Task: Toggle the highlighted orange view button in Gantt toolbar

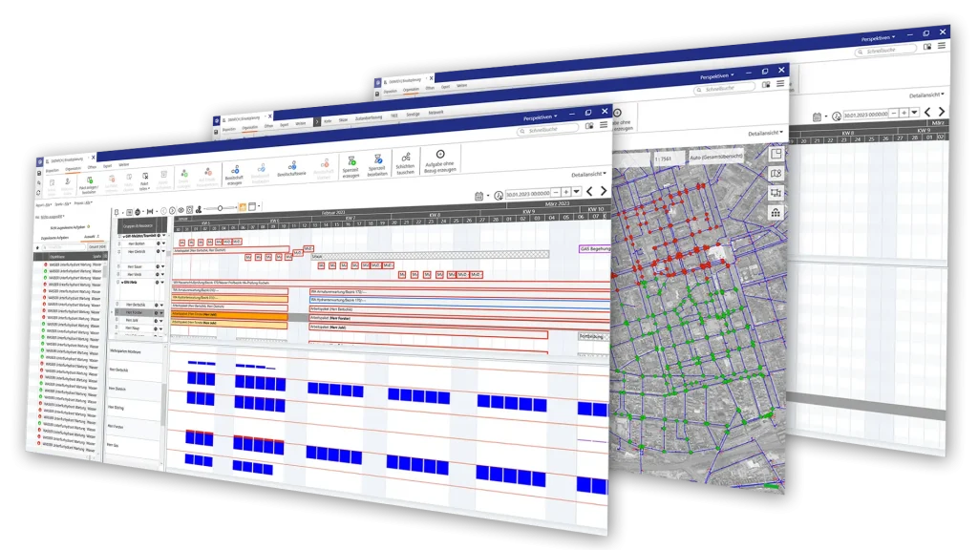Action: coord(242,206)
